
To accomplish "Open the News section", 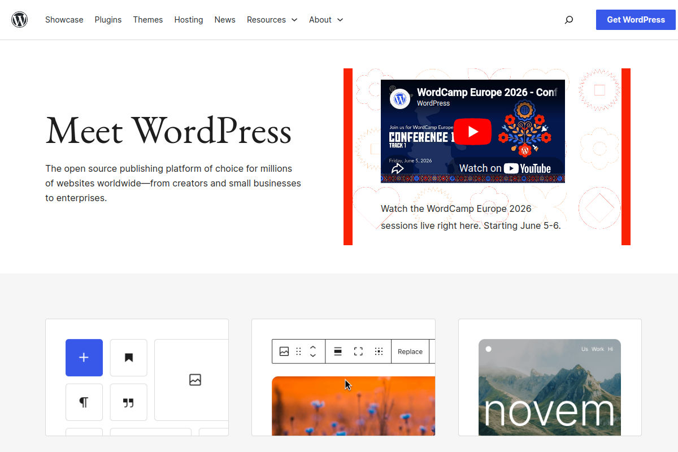I will click(225, 20).
